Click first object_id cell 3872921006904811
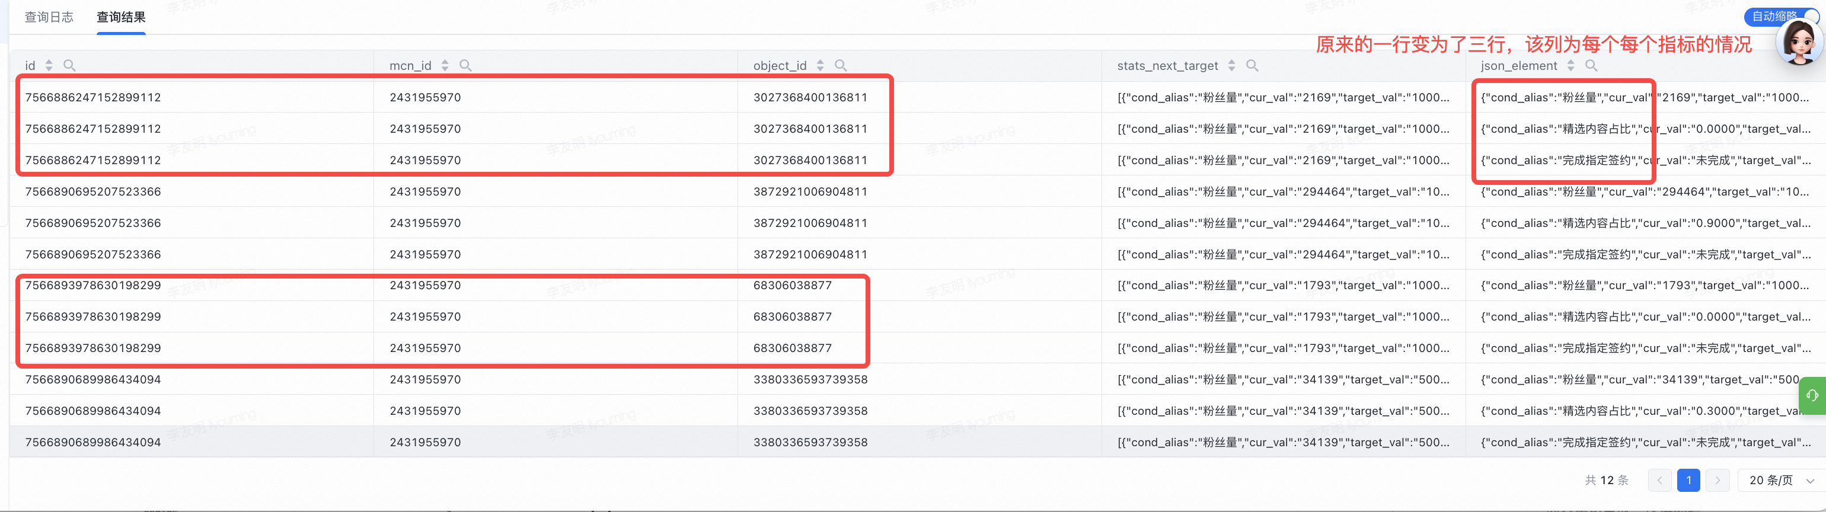Viewport: 1826px width, 512px height. pyautogui.click(x=810, y=191)
